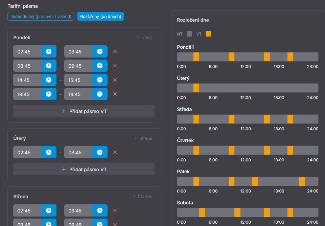Click the orange VT legend swatch

pos(208,34)
